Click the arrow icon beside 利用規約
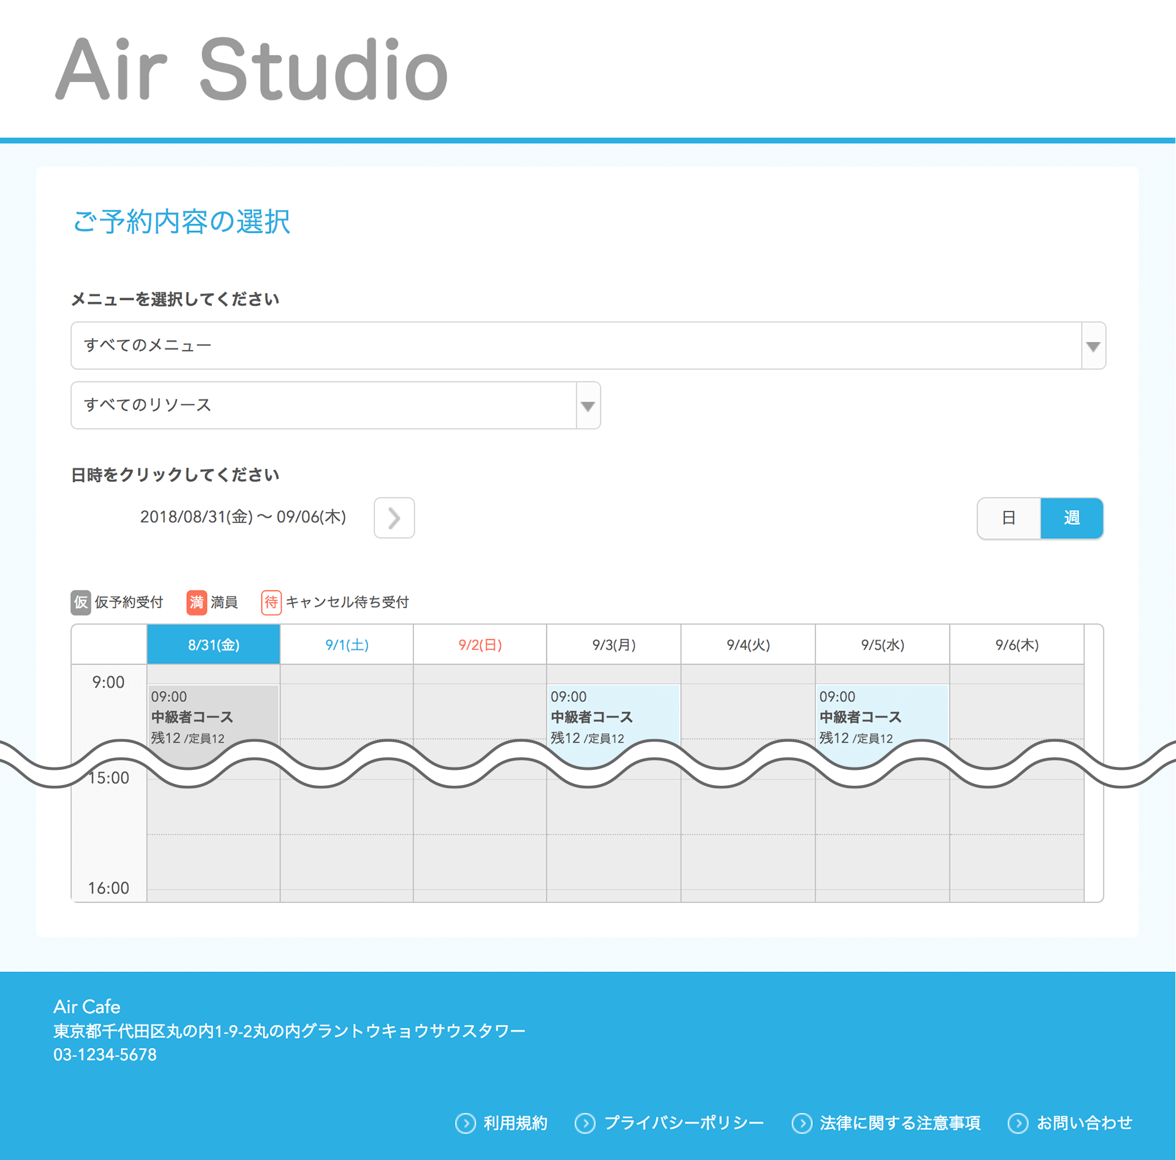 coord(466,1123)
